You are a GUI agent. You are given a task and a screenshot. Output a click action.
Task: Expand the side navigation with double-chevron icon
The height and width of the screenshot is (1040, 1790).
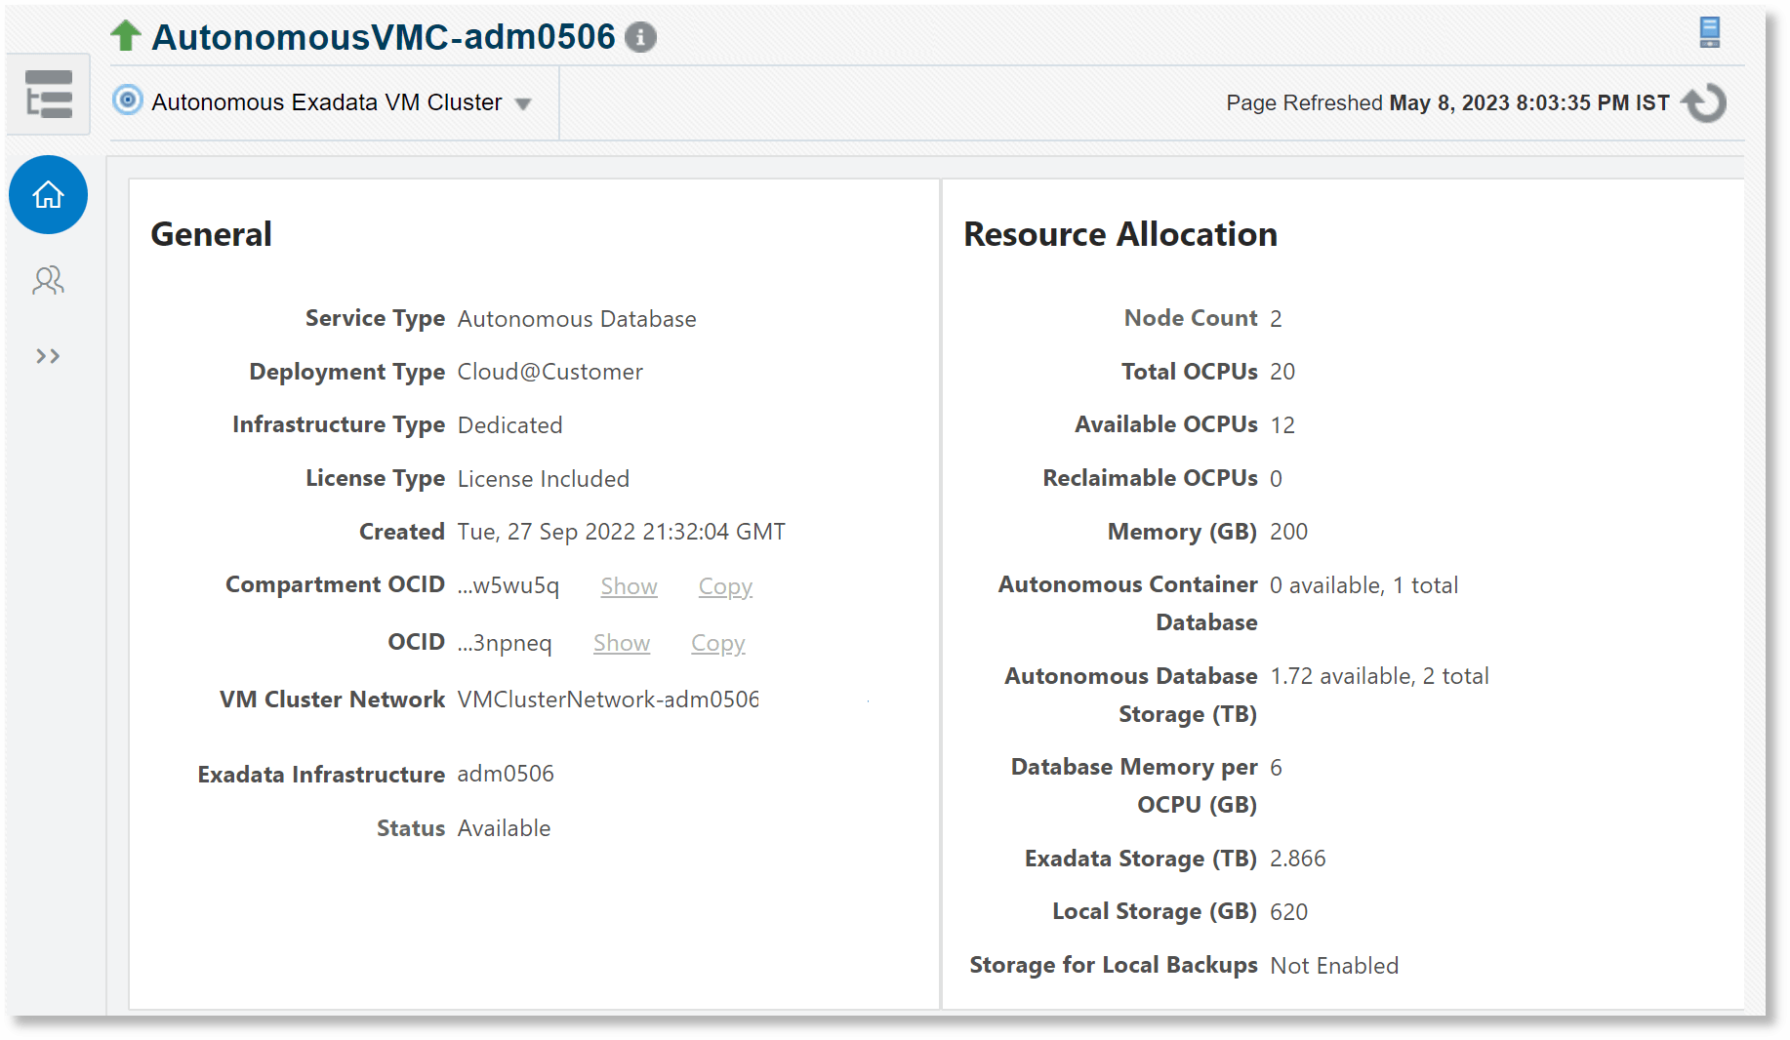pos(48,356)
